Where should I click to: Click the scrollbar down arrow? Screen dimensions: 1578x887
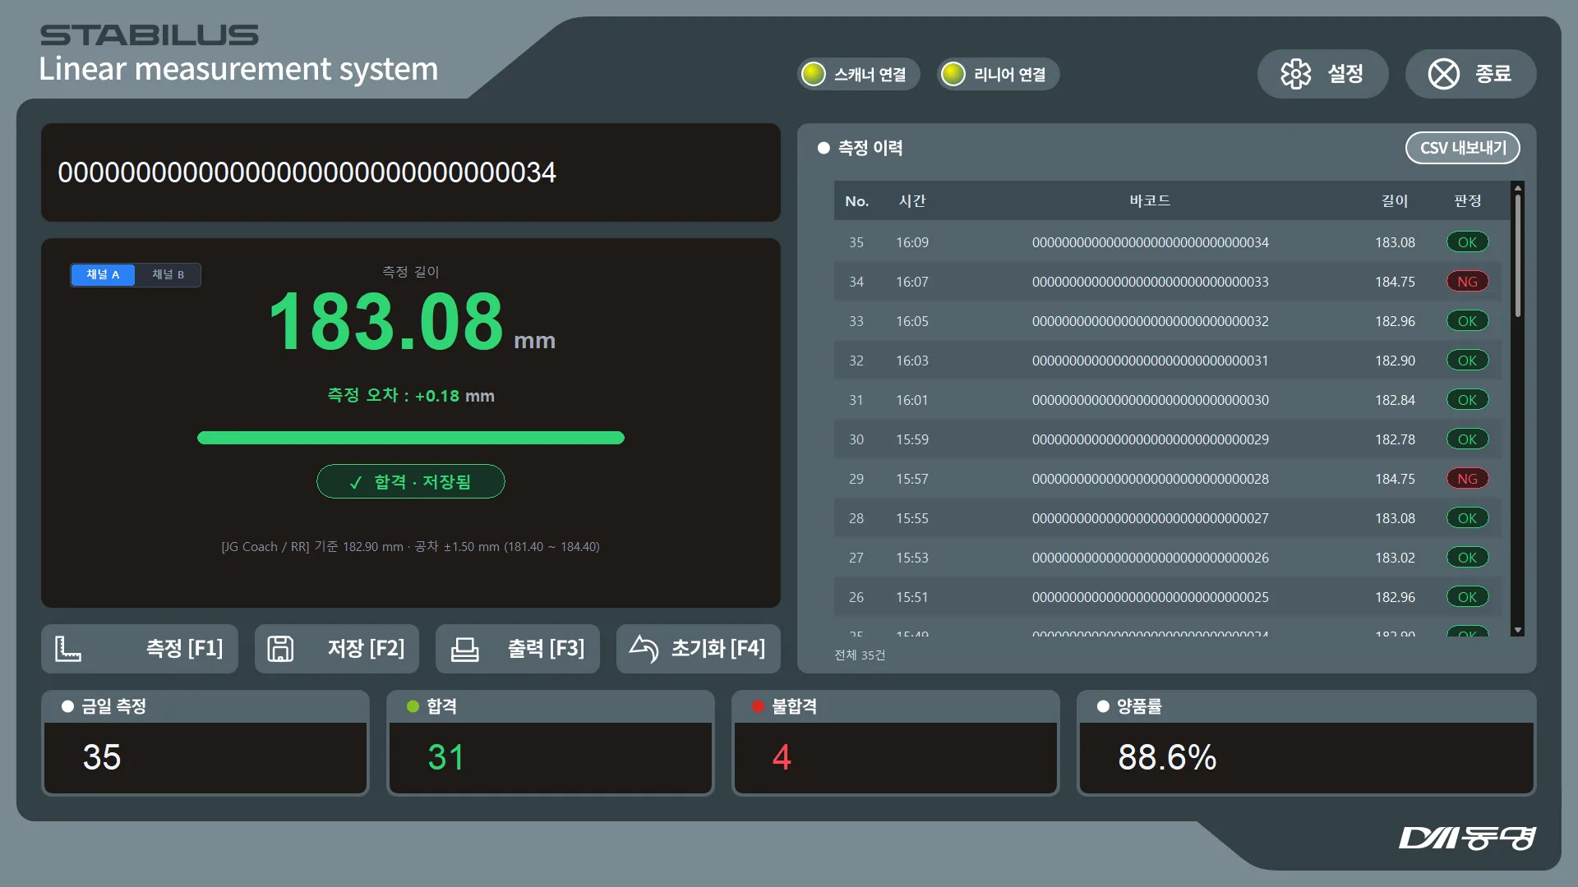pos(1518,630)
